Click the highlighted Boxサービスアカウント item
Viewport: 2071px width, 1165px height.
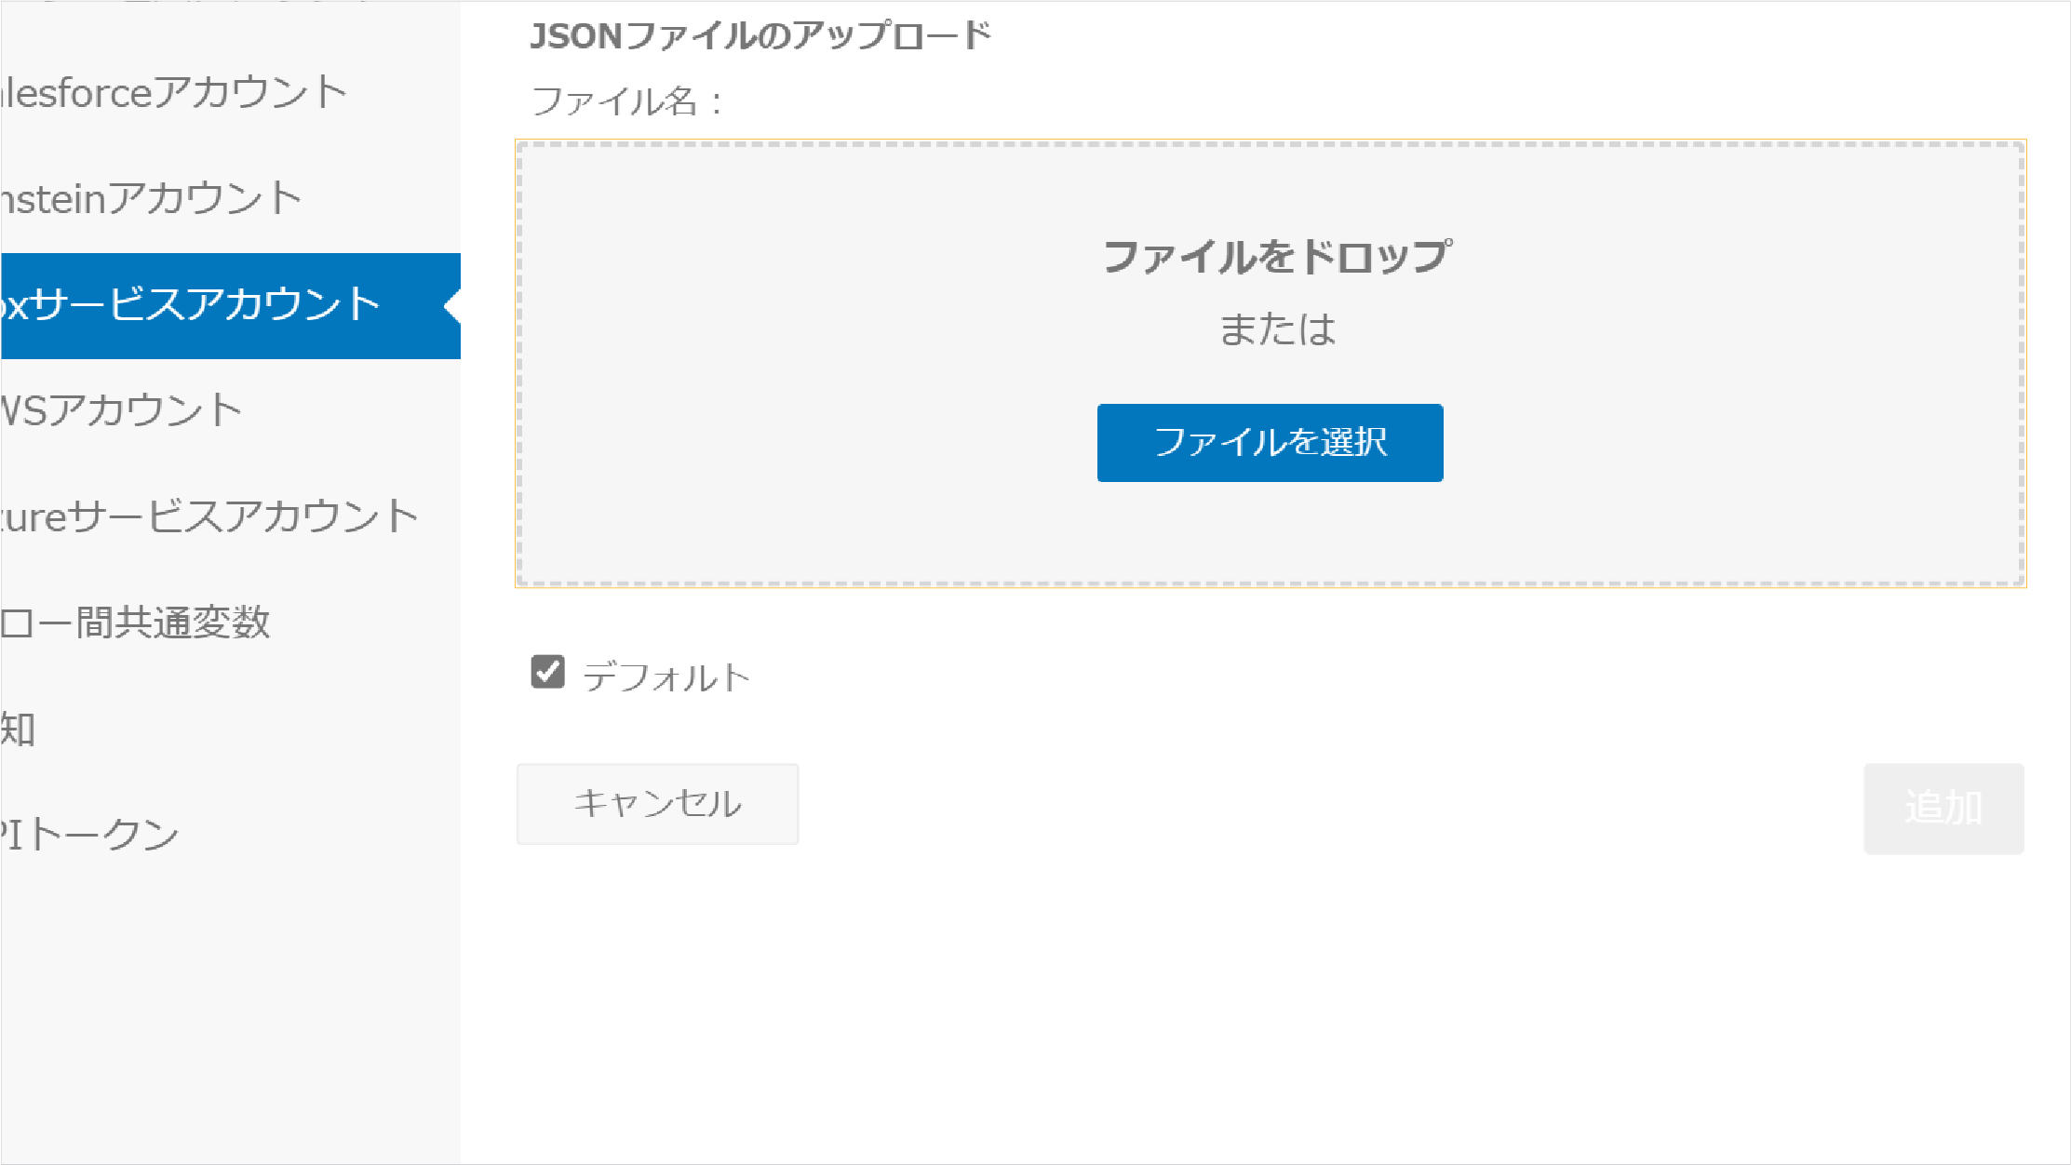click(230, 305)
